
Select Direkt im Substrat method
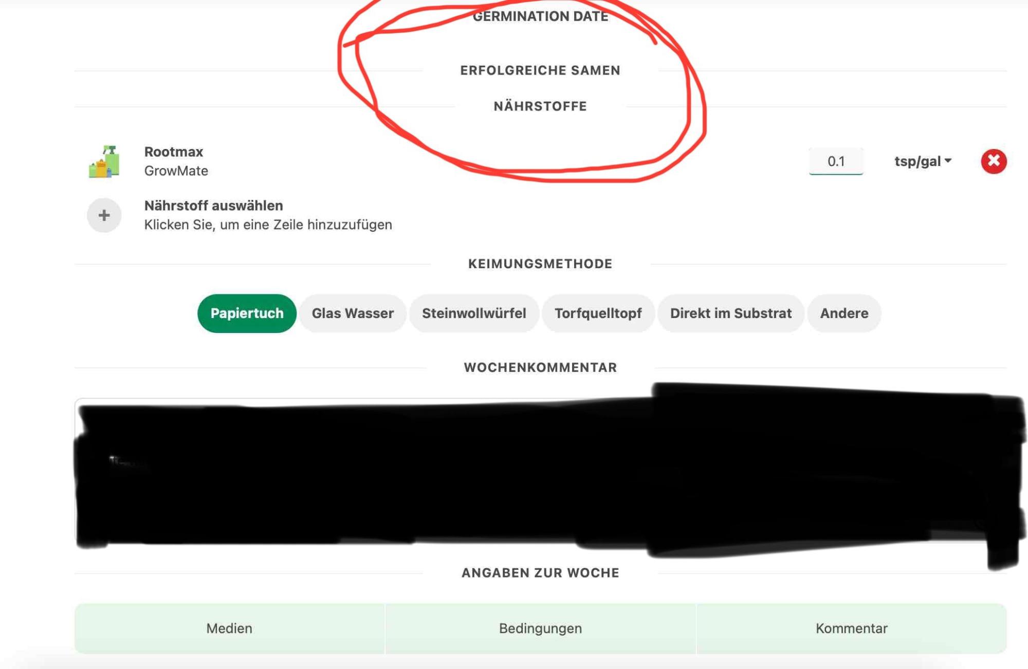click(x=730, y=313)
